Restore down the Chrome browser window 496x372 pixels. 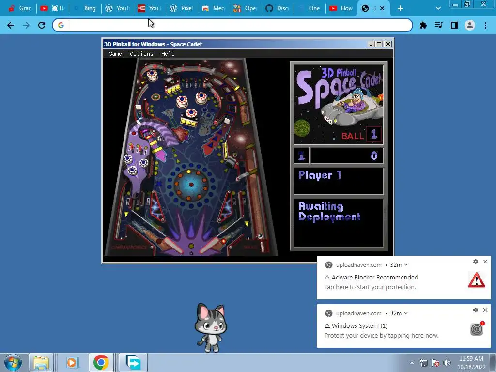click(x=467, y=4)
